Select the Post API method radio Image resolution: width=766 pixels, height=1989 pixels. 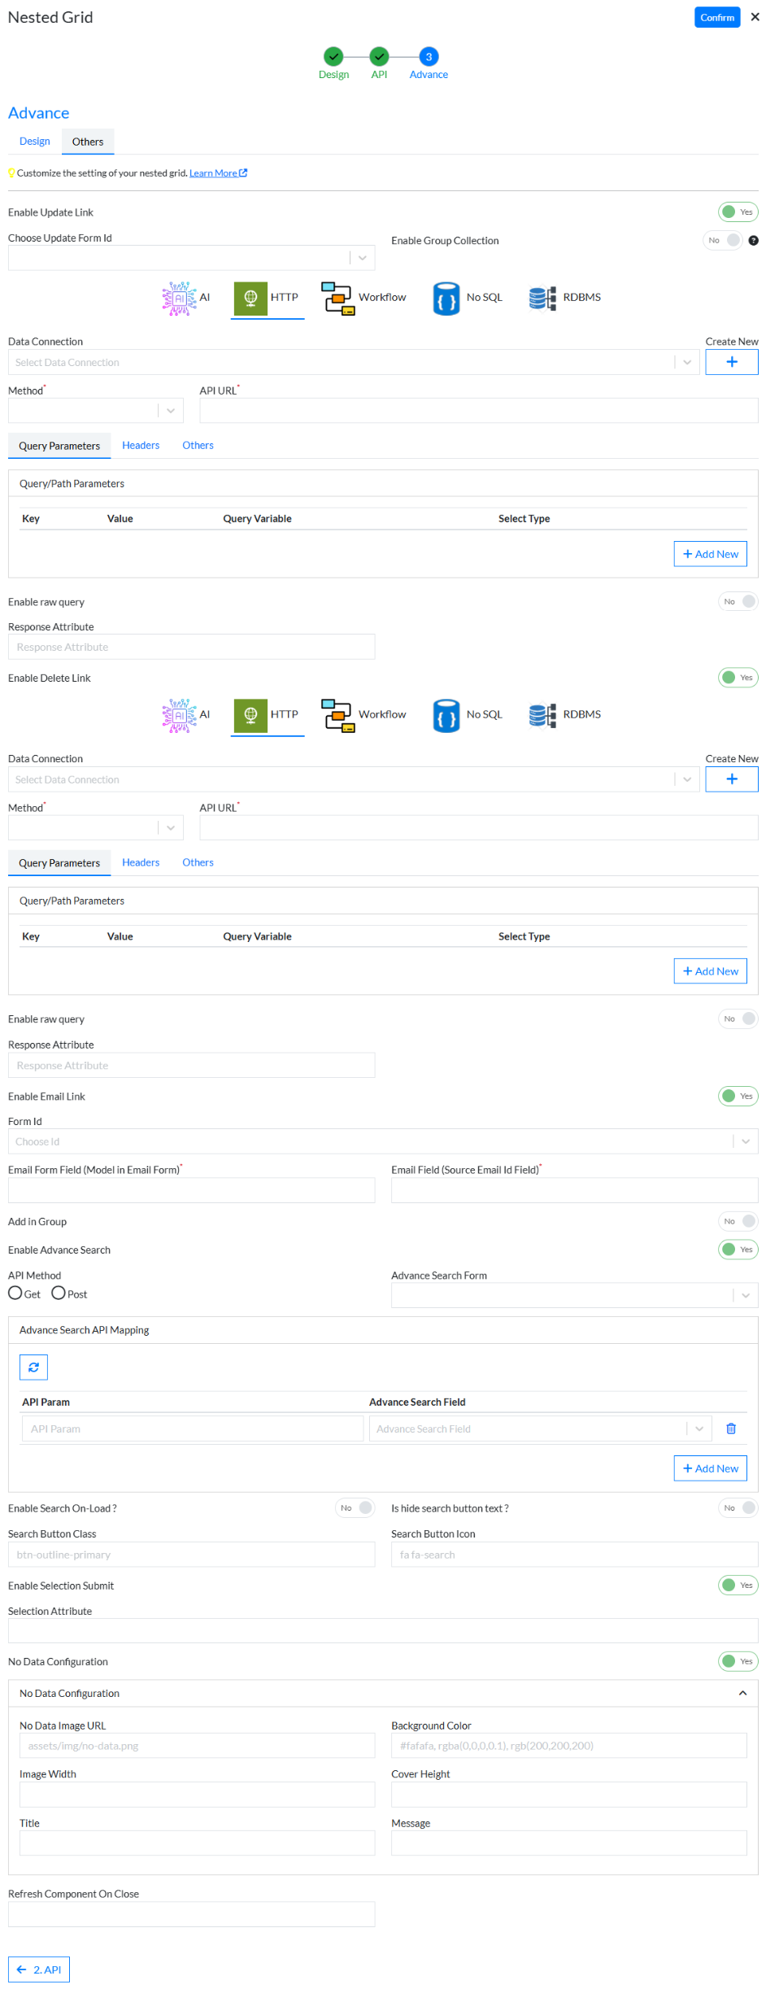coord(59,1293)
